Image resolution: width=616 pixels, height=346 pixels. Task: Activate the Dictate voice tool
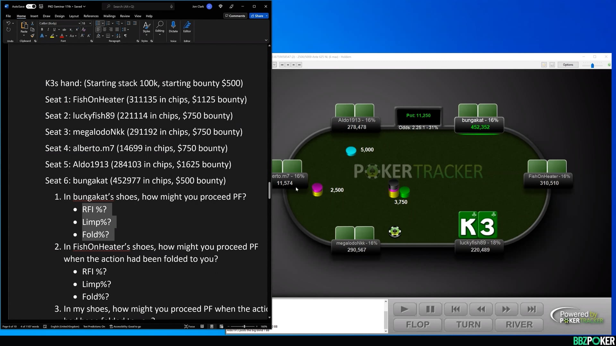(173, 29)
